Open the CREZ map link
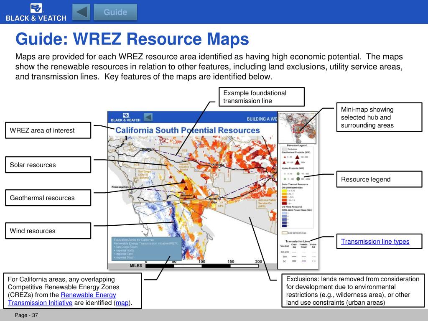The width and height of the screenshot is (428, 321). pos(122,303)
